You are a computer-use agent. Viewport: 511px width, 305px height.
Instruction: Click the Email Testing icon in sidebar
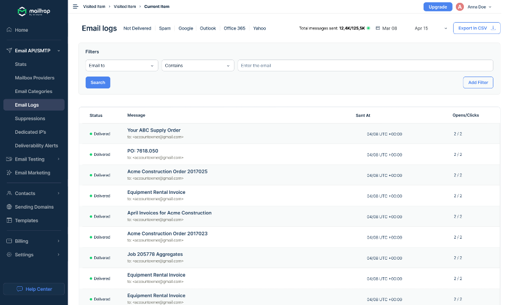tap(9, 159)
